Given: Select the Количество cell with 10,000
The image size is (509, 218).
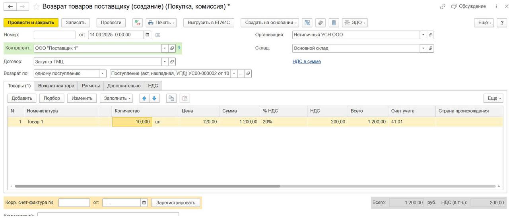Looking at the screenshot, I should (x=132, y=122).
